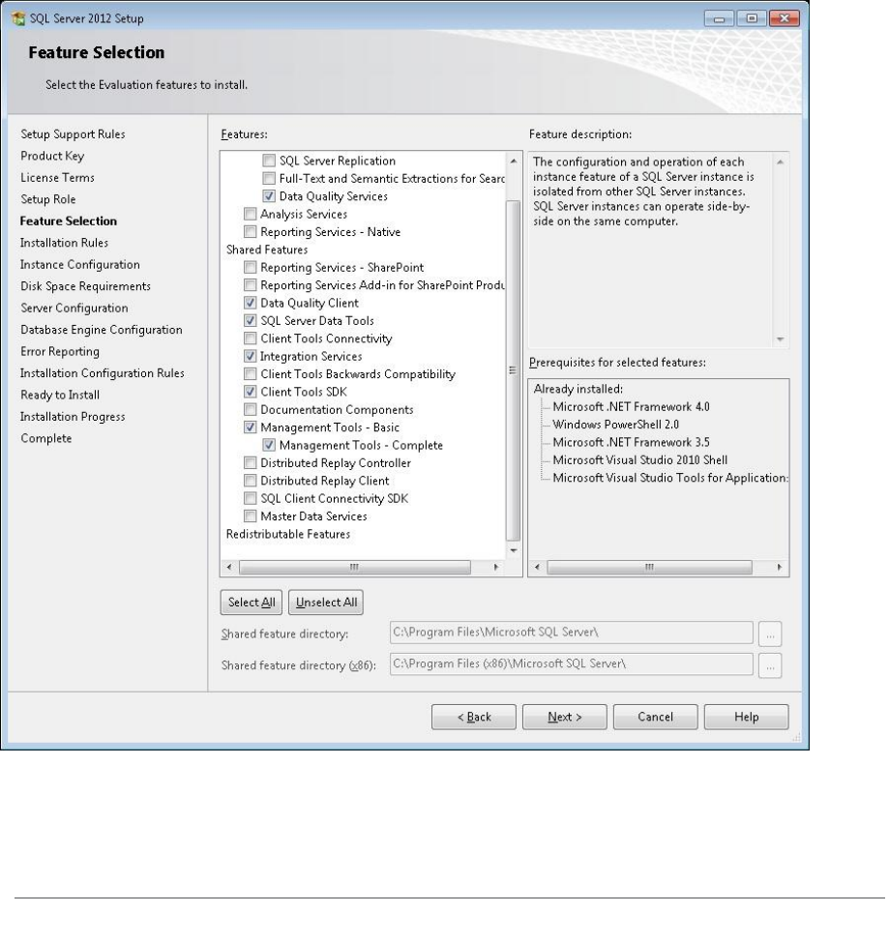Image resolution: width=889 pixels, height=942 pixels.
Task: Uncheck Integration Services
Action: pyautogui.click(x=250, y=356)
